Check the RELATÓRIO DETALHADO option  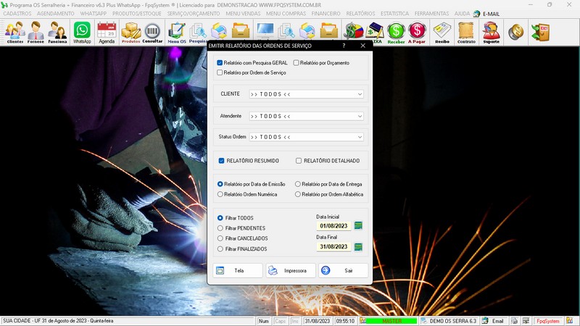[x=299, y=161]
